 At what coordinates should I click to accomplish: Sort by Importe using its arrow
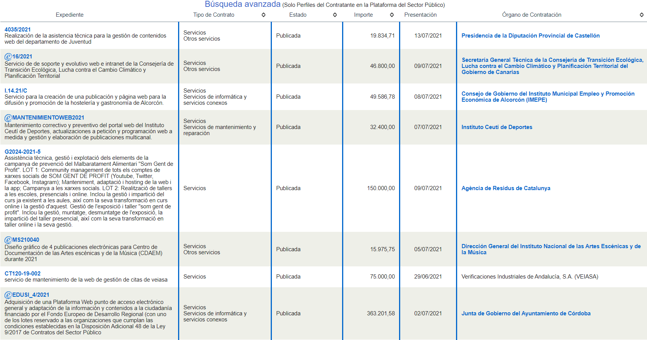392,15
